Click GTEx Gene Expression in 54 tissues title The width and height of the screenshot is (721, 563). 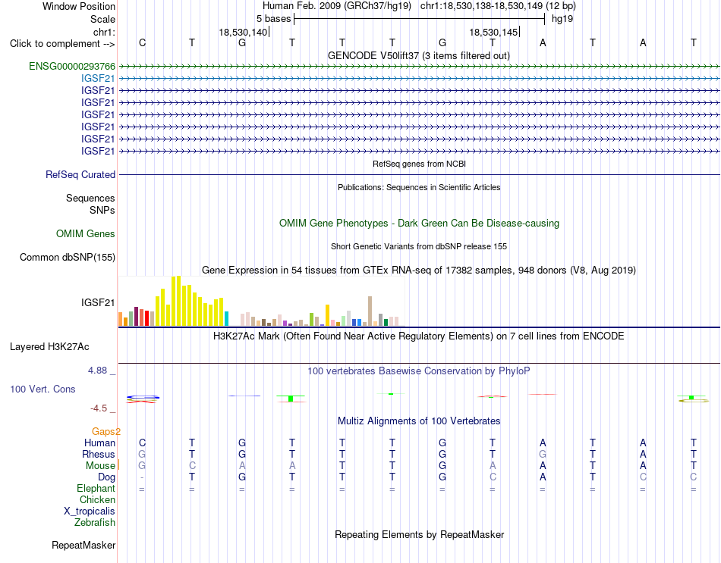(419, 270)
